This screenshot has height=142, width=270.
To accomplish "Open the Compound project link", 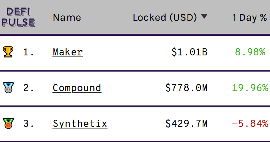I will [x=77, y=88].
